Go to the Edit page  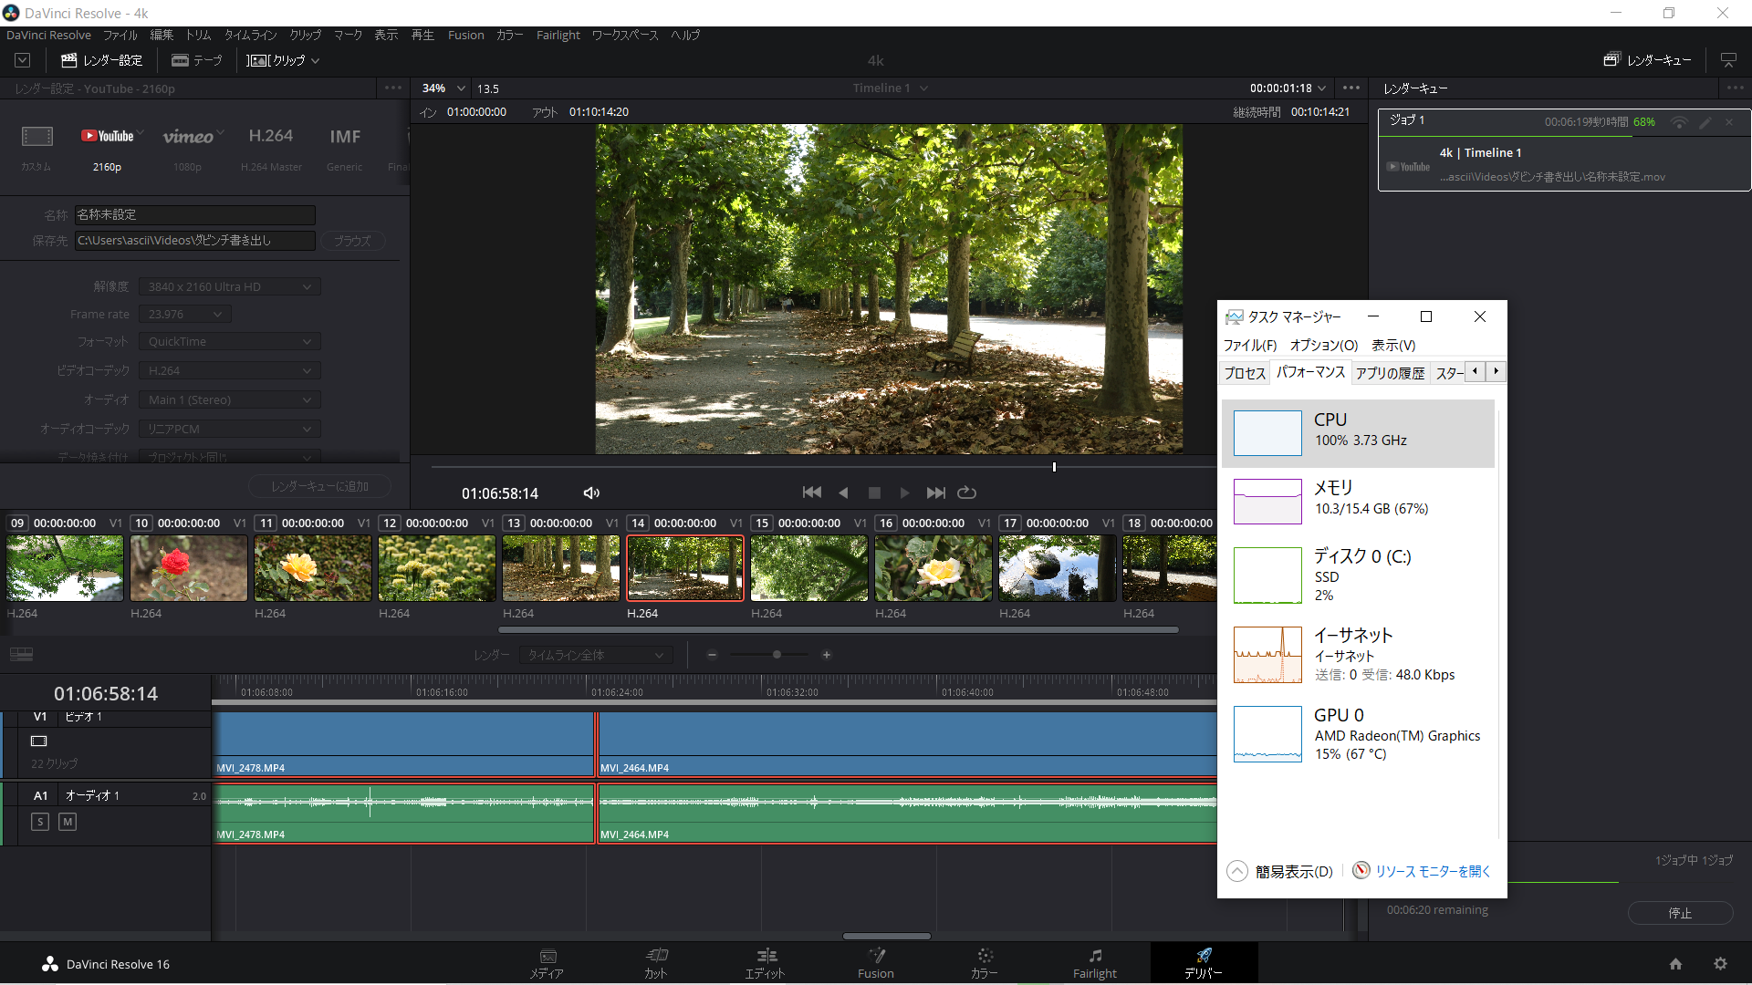pyautogui.click(x=765, y=962)
